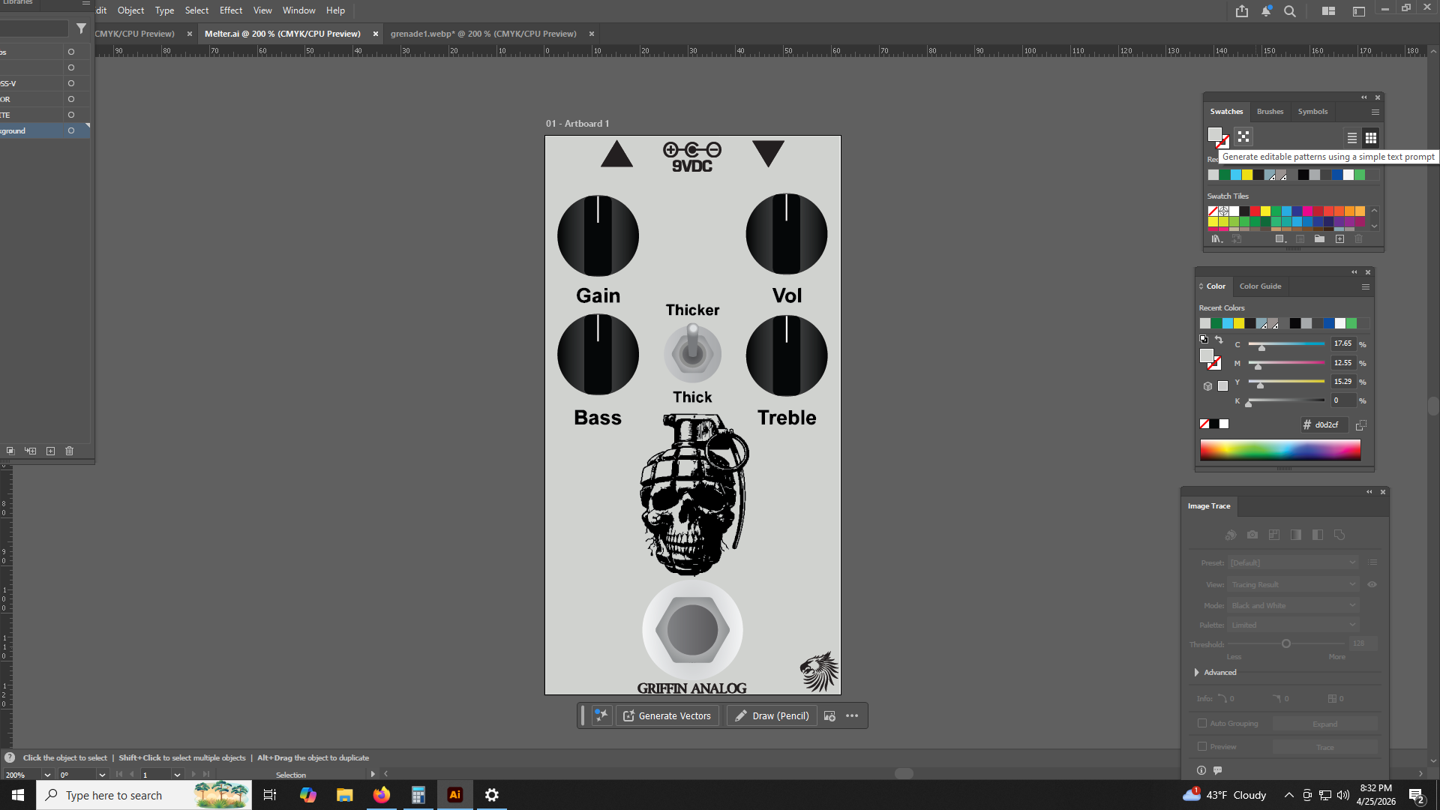The width and height of the screenshot is (1440, 810).
Task: Click Default Fill and Stroke icon in Color panel
Action: (x=1204, y=340)
